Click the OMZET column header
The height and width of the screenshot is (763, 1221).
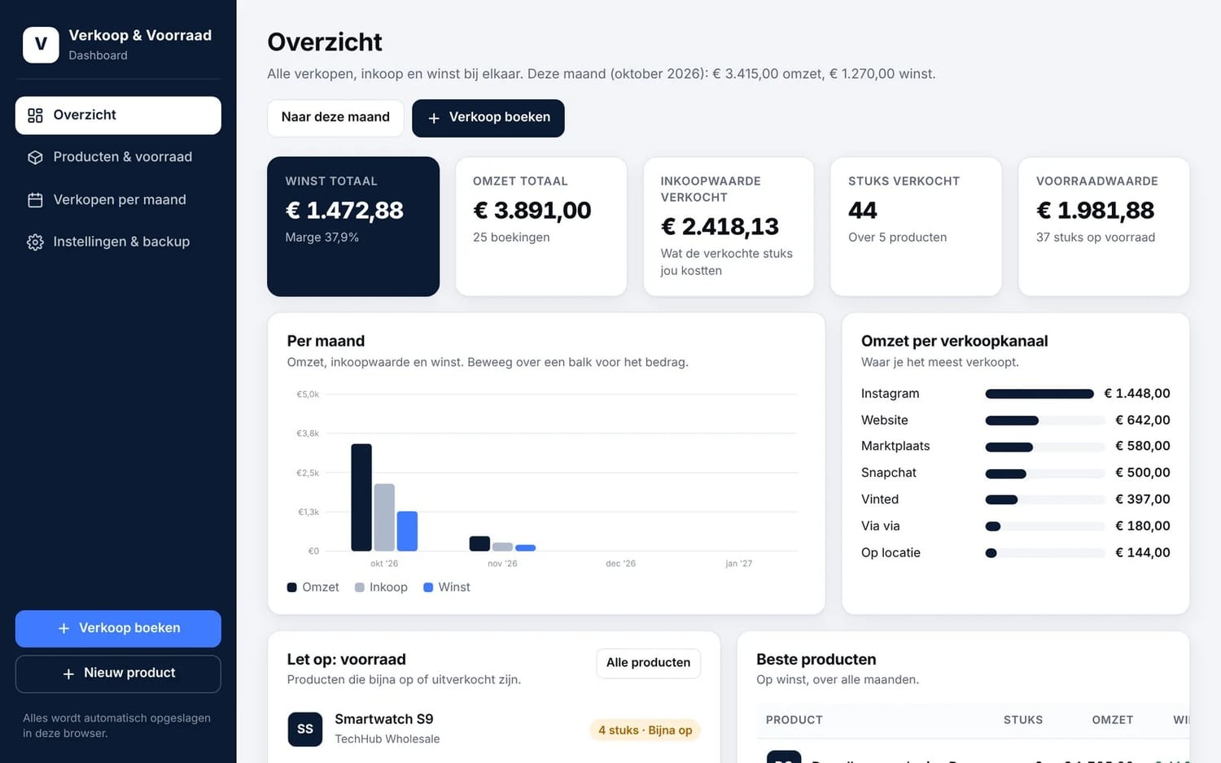click(x=1113, y=720)
